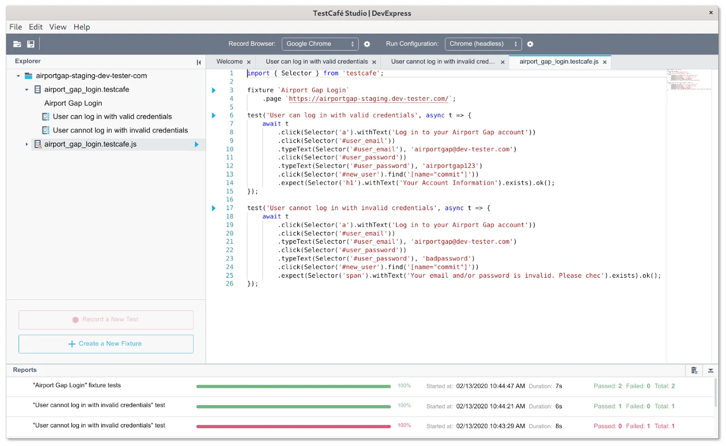Image resolution: width=726 pixels, height=446 pixels.
Task: Collapse the airport_gap_login.testcafe node
Action: coord(27,89)
